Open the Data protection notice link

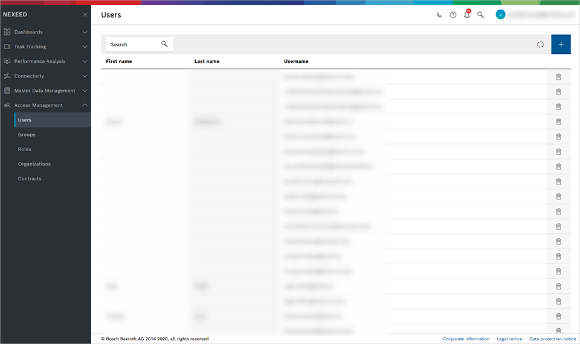[553, 339]
